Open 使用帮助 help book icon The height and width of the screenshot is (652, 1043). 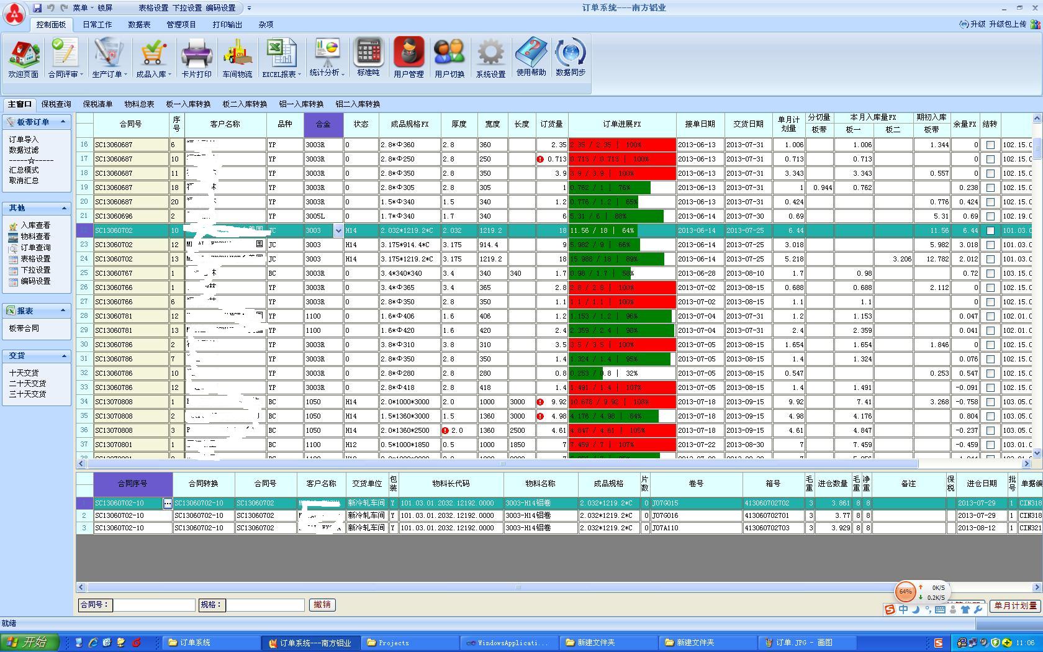531,56
